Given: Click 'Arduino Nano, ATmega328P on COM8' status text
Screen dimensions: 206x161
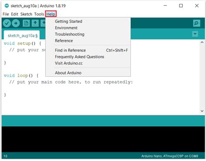Looking at the screenshot, I should pos(169,156).
